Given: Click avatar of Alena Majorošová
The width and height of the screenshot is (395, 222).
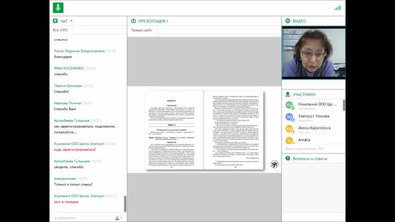Looking at the screenshot, I should pyautogui.click(x=289, y=129).
